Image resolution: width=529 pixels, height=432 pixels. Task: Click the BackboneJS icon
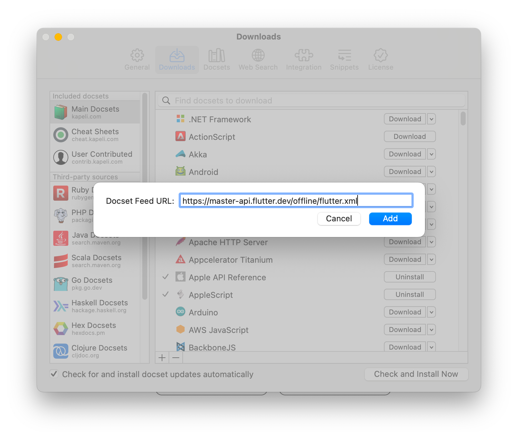pyautogui.click(x=181, y=346)
